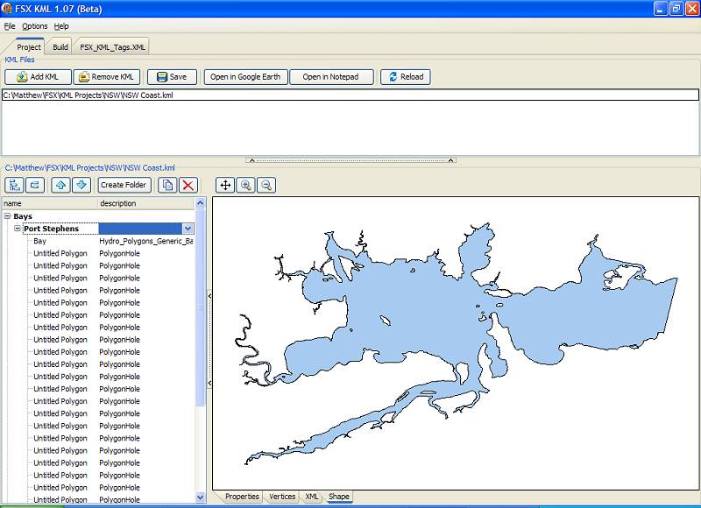Click the tree list scrollbar down arrow
The width and height of the screenshot is (701, 508).
[x=200, y=497]
